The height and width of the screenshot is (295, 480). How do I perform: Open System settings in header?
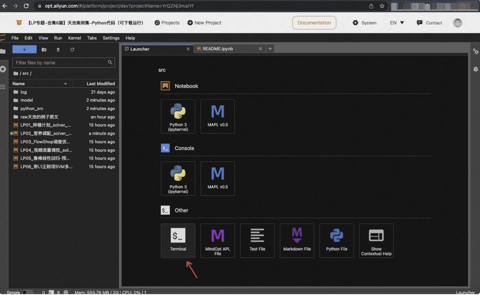click(x=364, y=23)
